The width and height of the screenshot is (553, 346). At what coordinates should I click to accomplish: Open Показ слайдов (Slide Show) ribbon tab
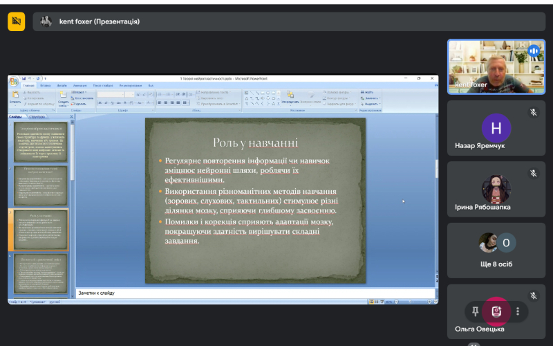pos(103,85)
